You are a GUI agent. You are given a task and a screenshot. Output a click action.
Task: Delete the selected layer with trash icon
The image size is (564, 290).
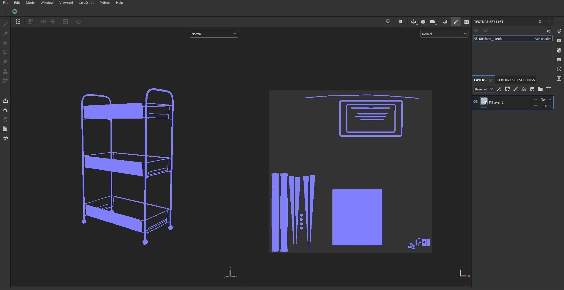pyautogui.click(x=548, y=89)
